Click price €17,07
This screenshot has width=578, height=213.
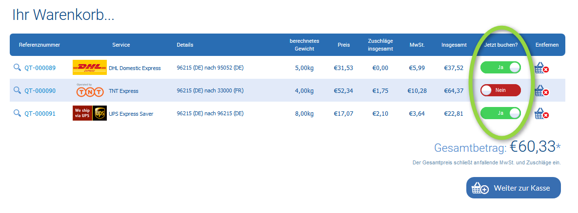pos(343,113)
